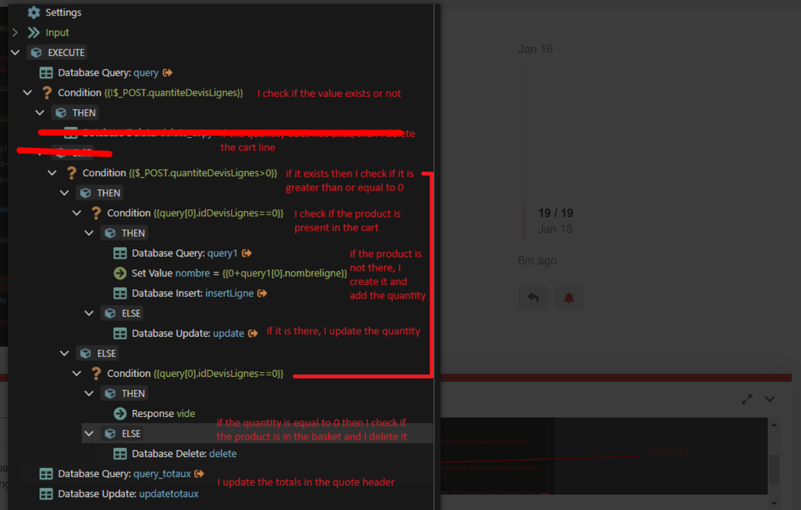Collapse the THEN branch under the first Condition
This screenshot has height=510, width=801.
click(x=39, y=112)
